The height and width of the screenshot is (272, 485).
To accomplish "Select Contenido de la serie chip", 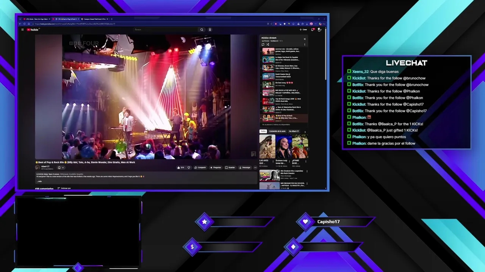I will (x=277, y=131).
